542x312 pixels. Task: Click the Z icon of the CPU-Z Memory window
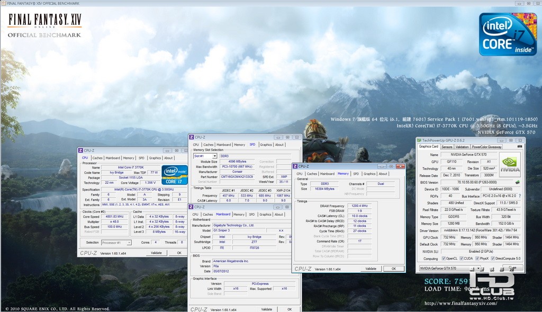295,166
